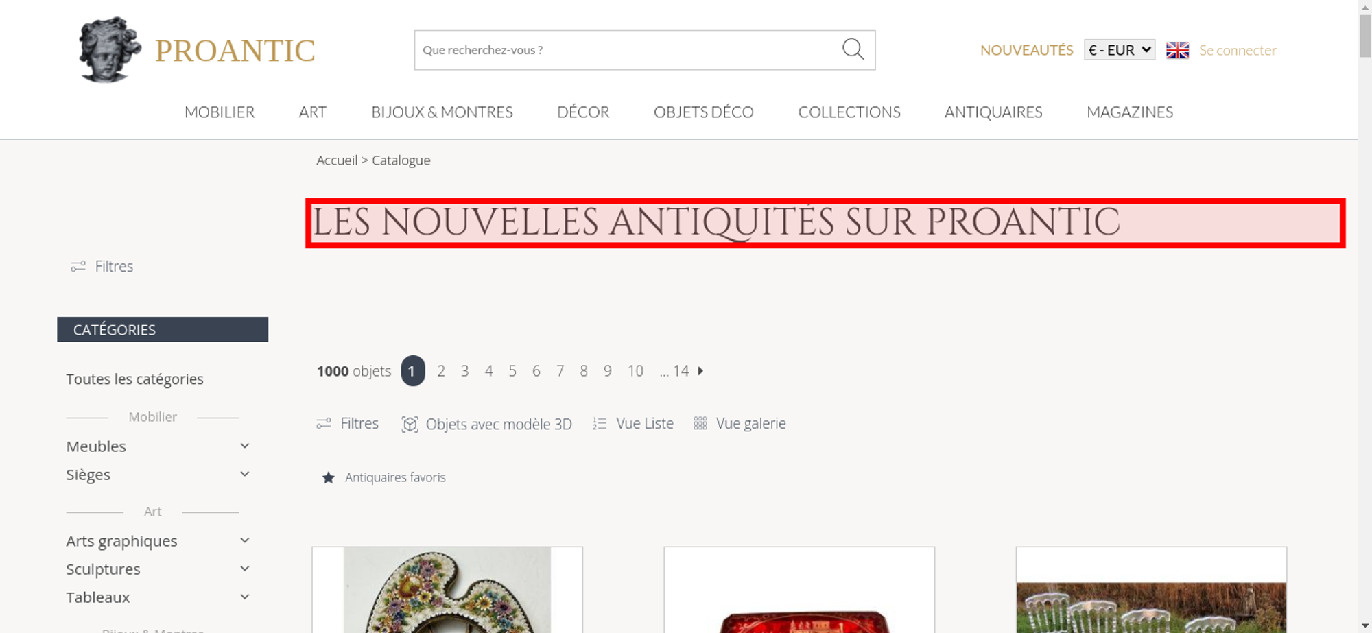This screenshot has height=633, width=1372.
Task: Expand the Arts graphiques category
Action: pyautogui.click(x=245, y=540)
